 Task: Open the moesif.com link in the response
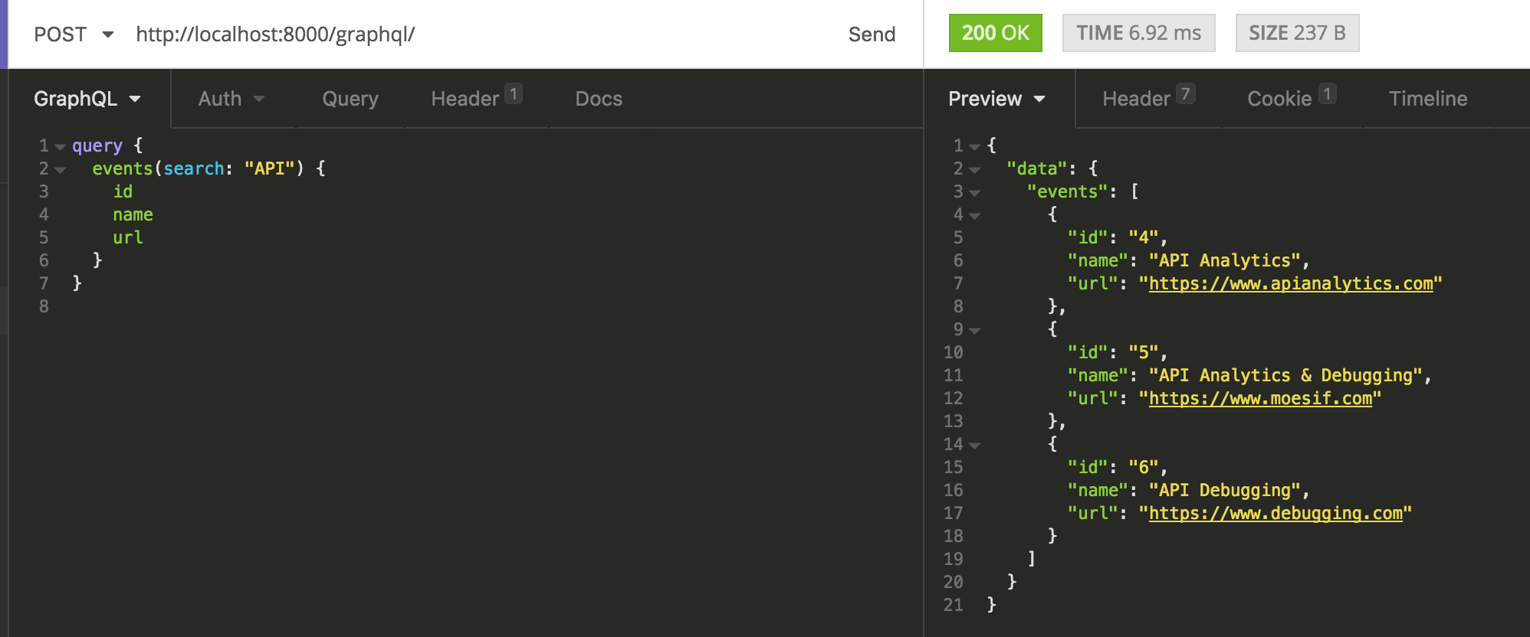click(1262, 398)
